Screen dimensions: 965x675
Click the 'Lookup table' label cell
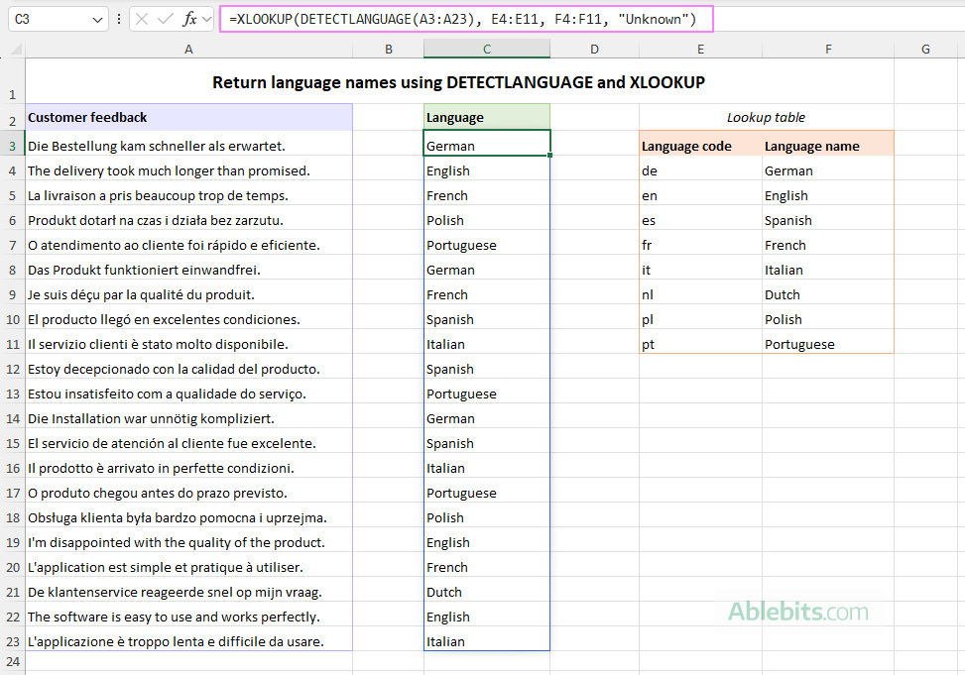click(x=767, y=118)
